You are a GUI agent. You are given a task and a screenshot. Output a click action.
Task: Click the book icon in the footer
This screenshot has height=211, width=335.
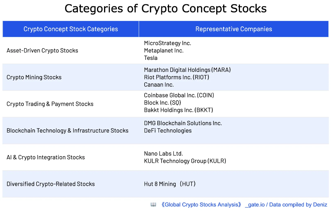coord(153,205)
